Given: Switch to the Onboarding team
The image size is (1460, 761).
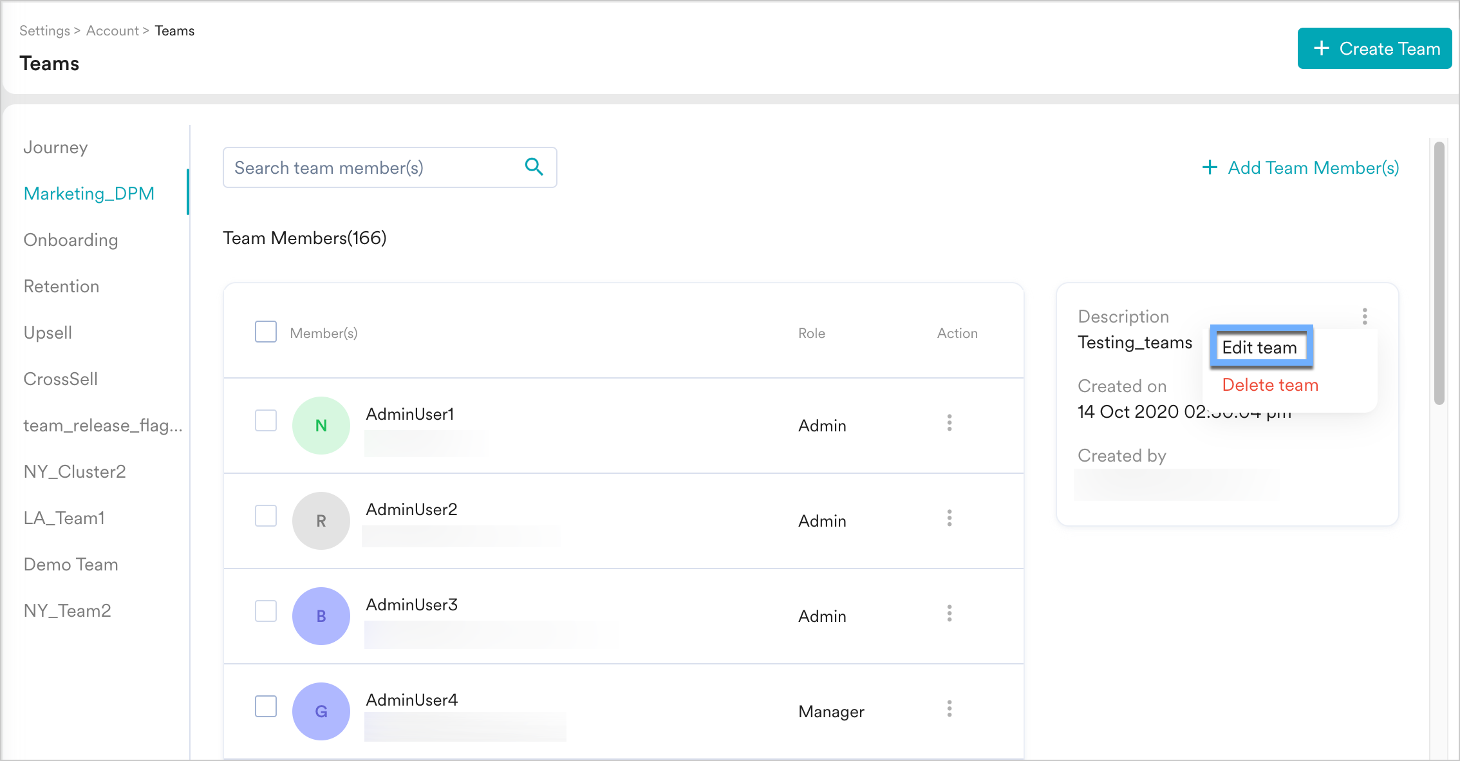Looking at the screenshot, I should tap(71, 240).
